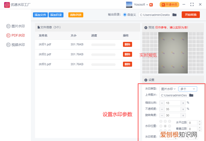Click the output directory path field
Viewport: 206px width, 141px height.
(x=155, y=15)
